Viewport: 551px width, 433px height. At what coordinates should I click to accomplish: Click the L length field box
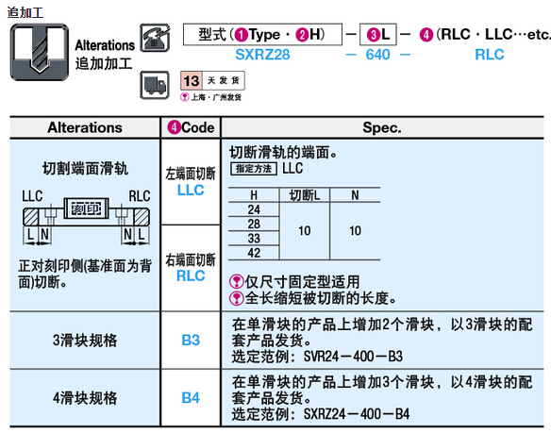click(378, 35)
